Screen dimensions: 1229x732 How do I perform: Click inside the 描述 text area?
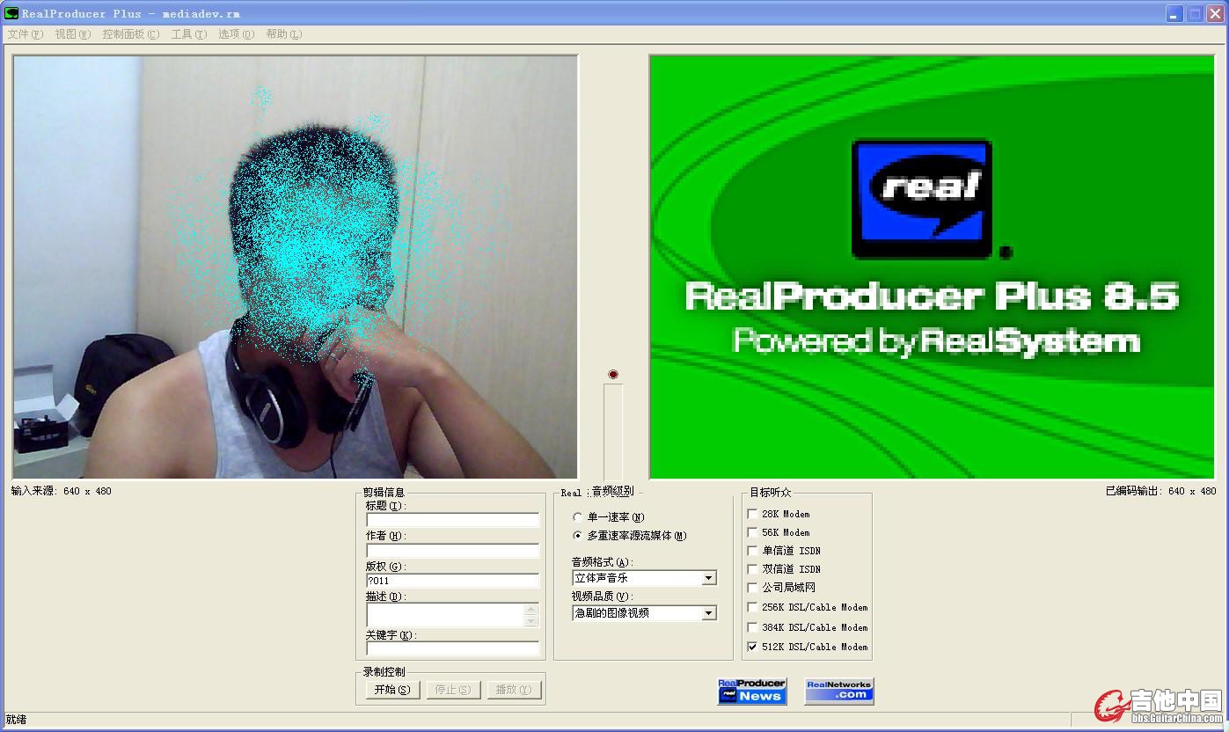445,615
